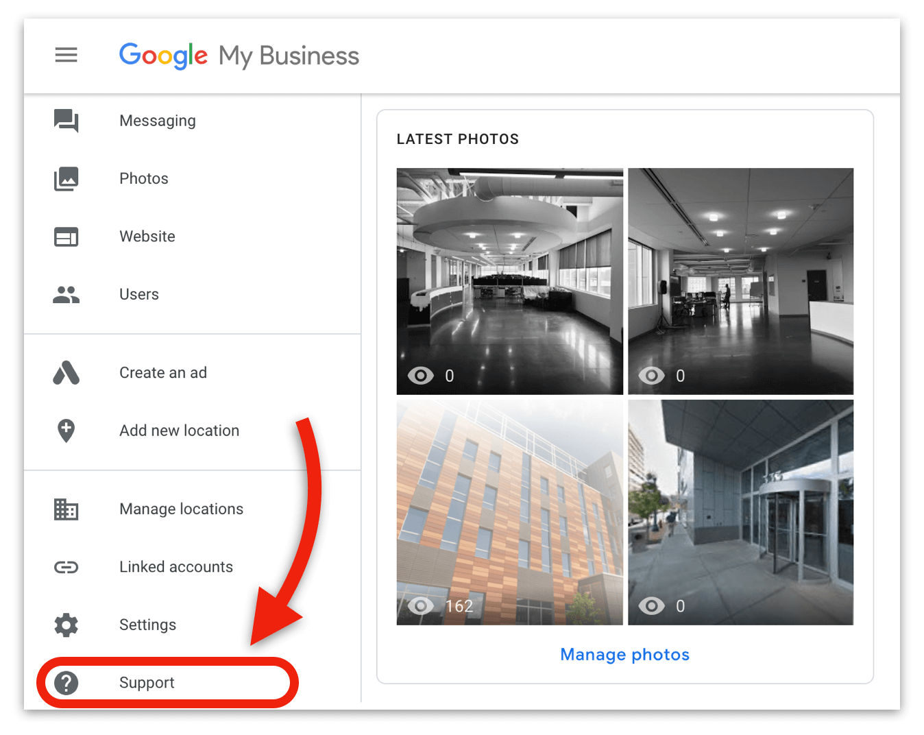Viewport: 924px width, 735px height.
Task: Click the Messaging chat bubble icon
Action: [x=66, y=121]
